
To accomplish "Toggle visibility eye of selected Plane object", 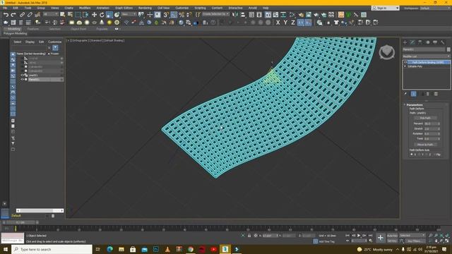I will coord(22,79).
